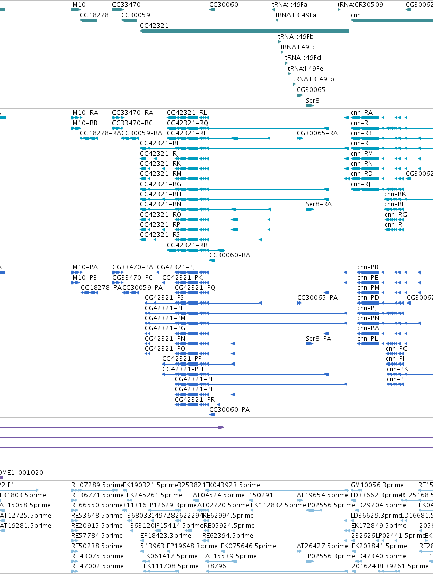Viewport: 433px width, 574px height.
Task: Click the CG33470-PC protein label
Action: click(x=132, y=278)
